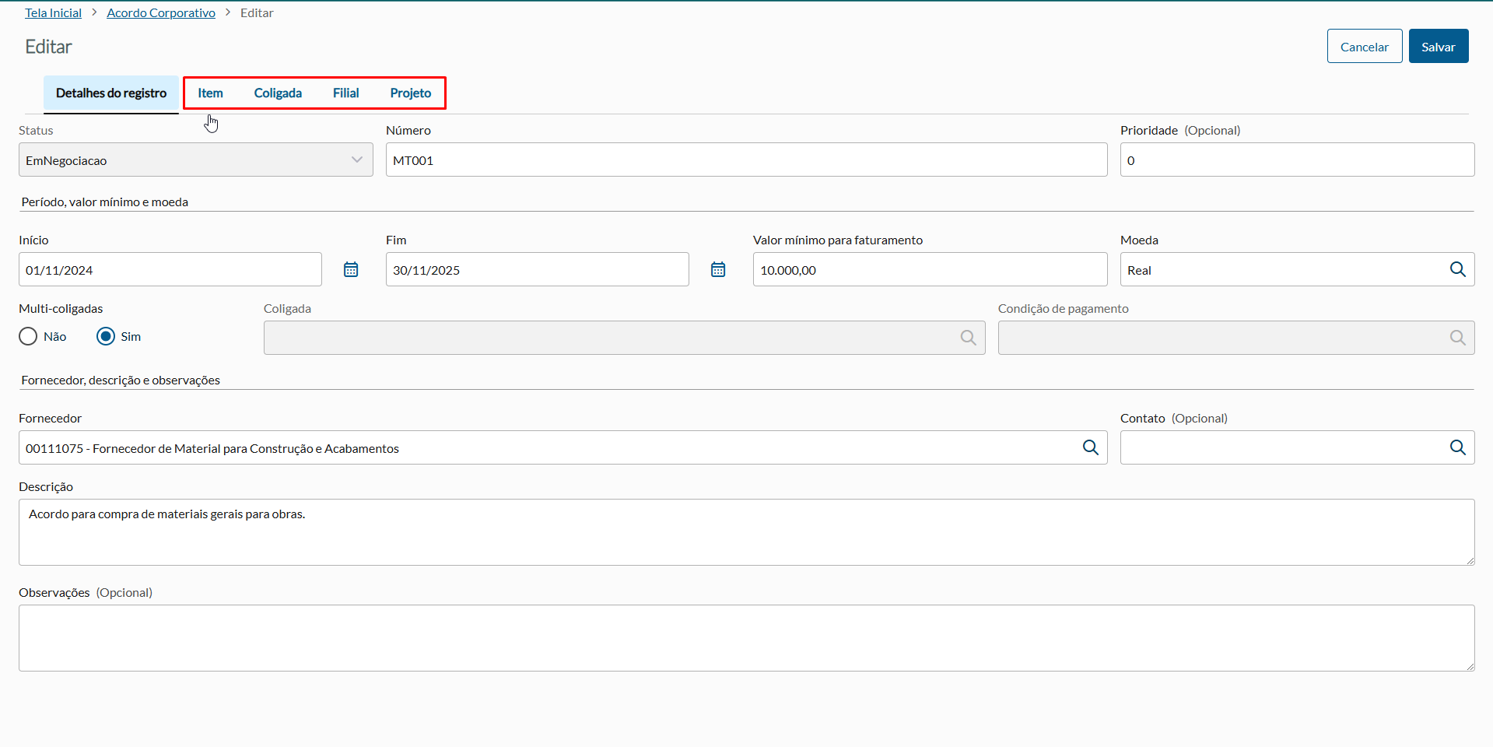This screenshot has width=1493, height=747.
Task: Click into the Número input field
Action: tap(745, 160)
